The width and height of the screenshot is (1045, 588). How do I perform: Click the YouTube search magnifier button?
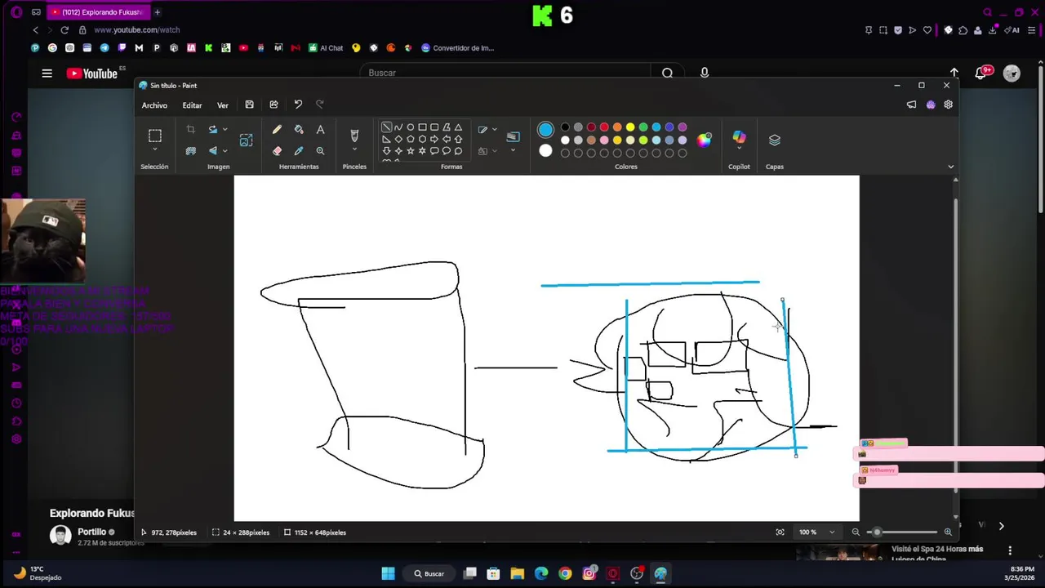(667, 73)
